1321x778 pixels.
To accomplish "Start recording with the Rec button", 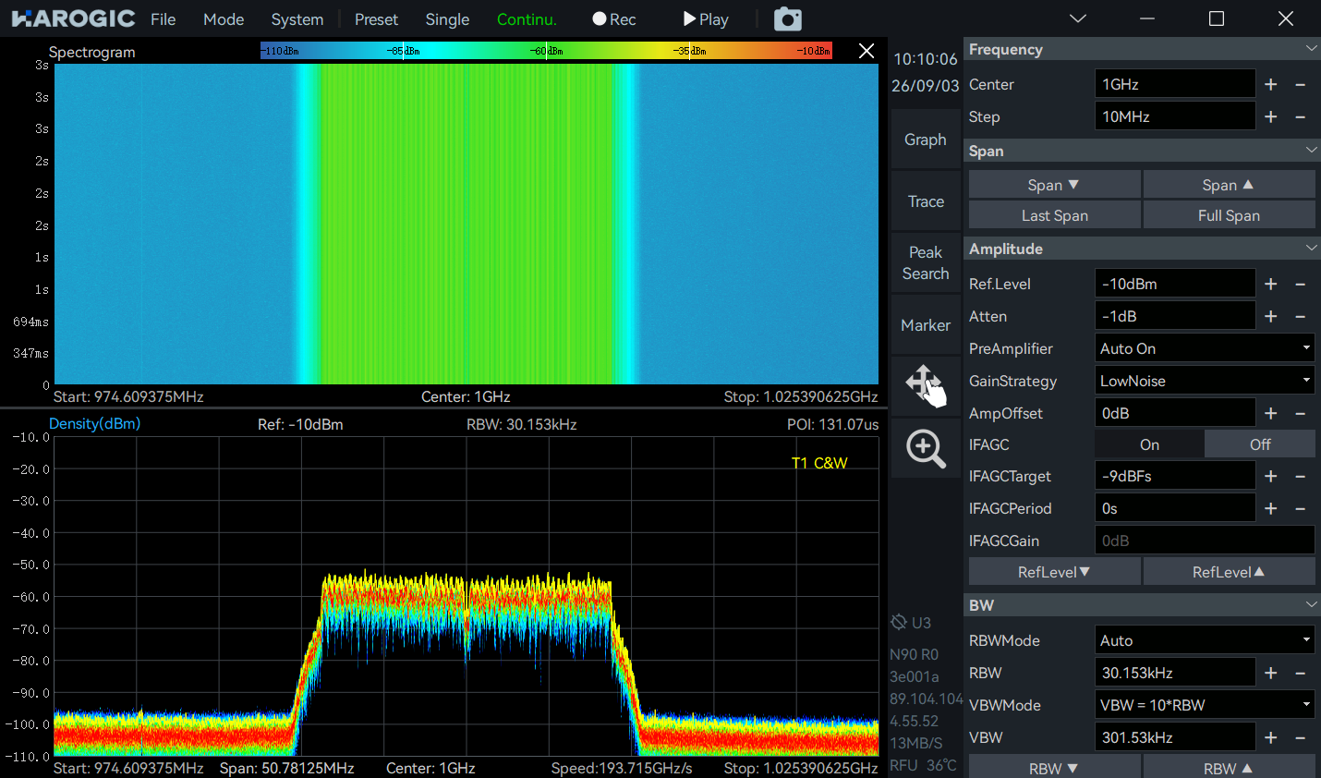I will click(x=614, y=19).
